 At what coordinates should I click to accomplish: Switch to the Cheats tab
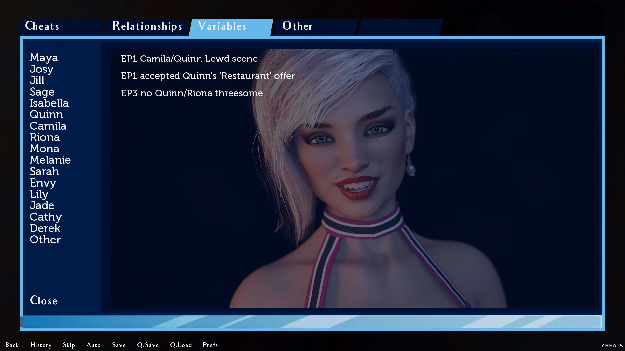click(42, 26)
